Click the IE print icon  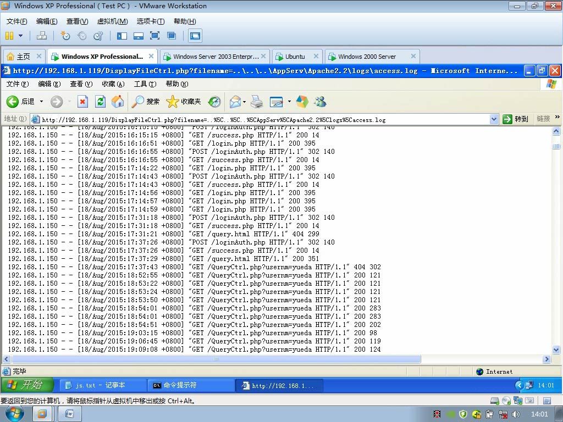pyautogui.click(x=257, y=102)
